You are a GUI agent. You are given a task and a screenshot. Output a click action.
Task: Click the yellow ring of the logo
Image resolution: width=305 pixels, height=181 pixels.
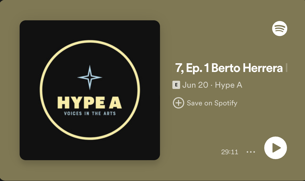90,41
